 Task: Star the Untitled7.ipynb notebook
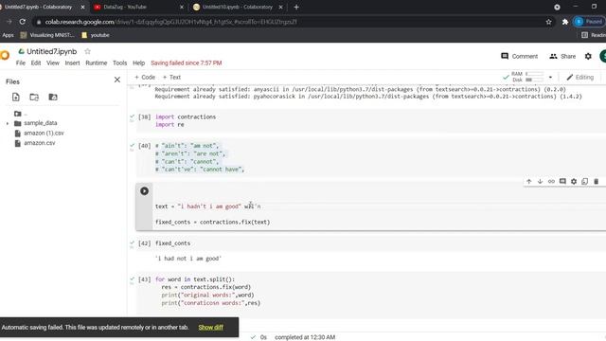click(x=88, y=51)
